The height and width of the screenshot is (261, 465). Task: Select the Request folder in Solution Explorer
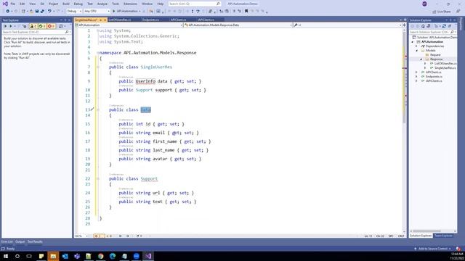(435, 55)
